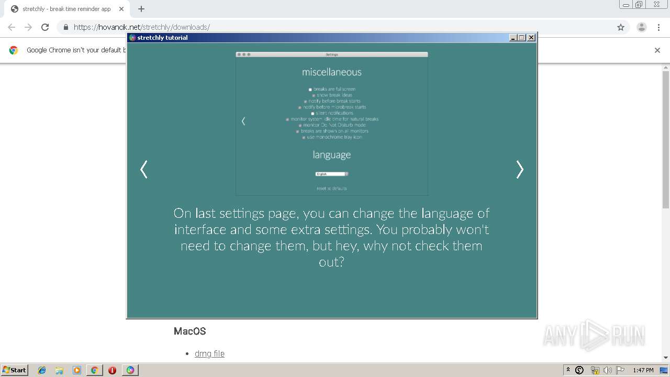
Task: Click the scrollbar down arrow
Action: click(666, 358)
